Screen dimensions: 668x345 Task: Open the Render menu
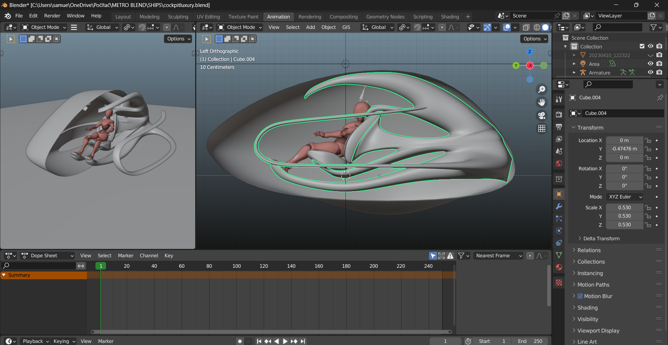click(52, 16)
